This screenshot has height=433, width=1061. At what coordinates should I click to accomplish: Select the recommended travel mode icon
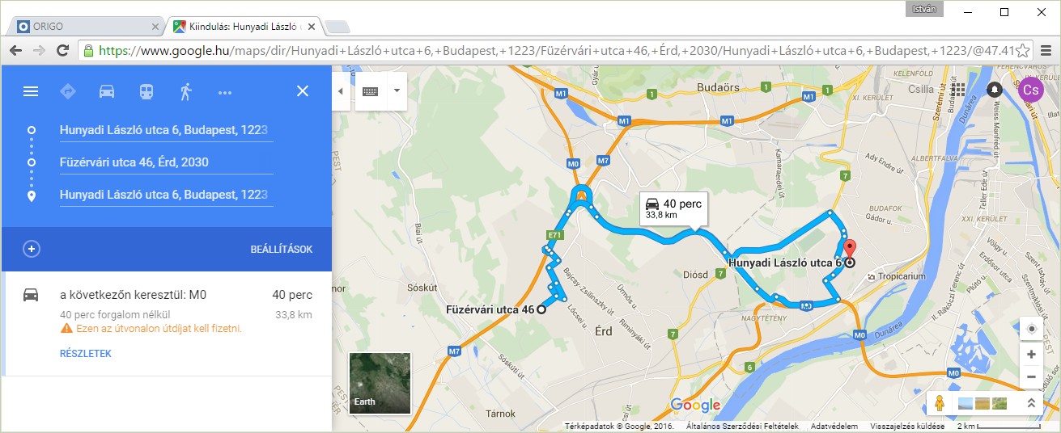[x=68, y=91]
